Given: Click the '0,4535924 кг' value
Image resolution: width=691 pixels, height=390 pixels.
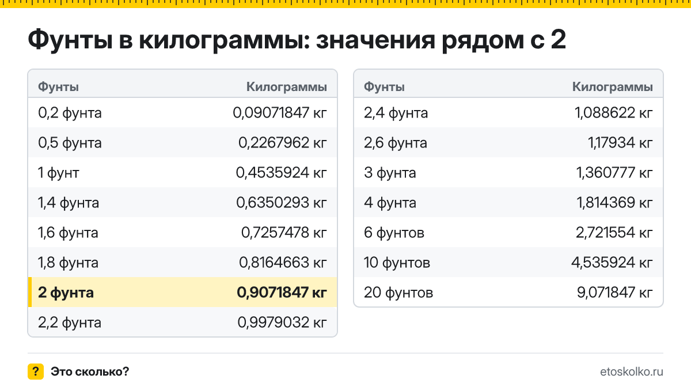Looking at the screenshot, I should pos(282,173).
